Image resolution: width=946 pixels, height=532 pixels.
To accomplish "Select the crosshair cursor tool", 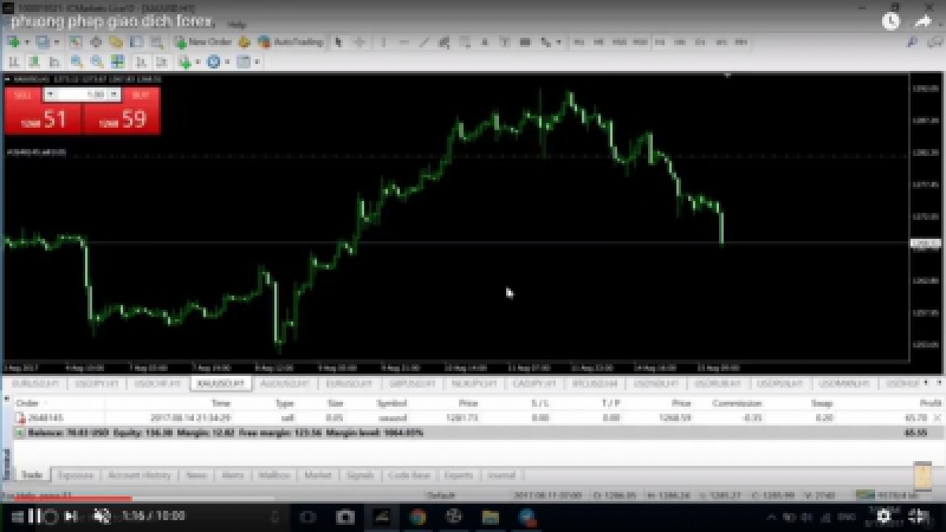I will [360, 43].
